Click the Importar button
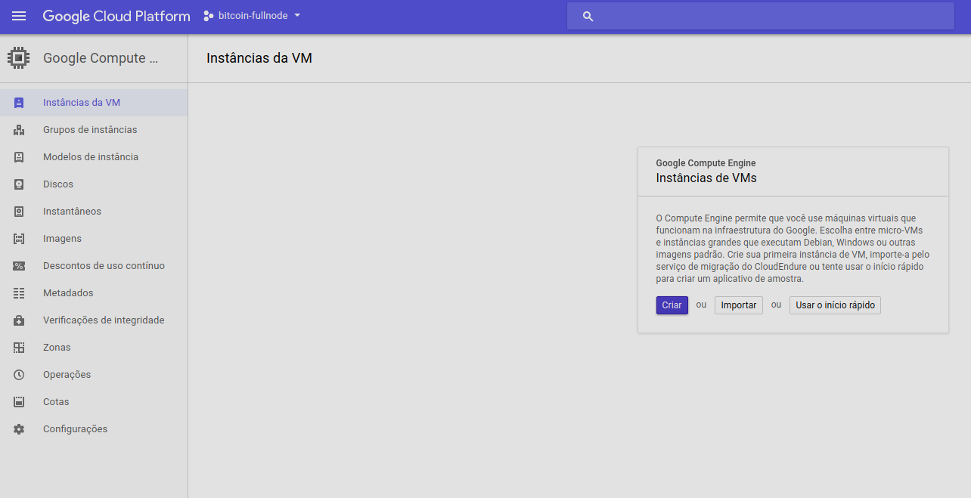The height and width of the screenshot is (498, 971). 739,305
